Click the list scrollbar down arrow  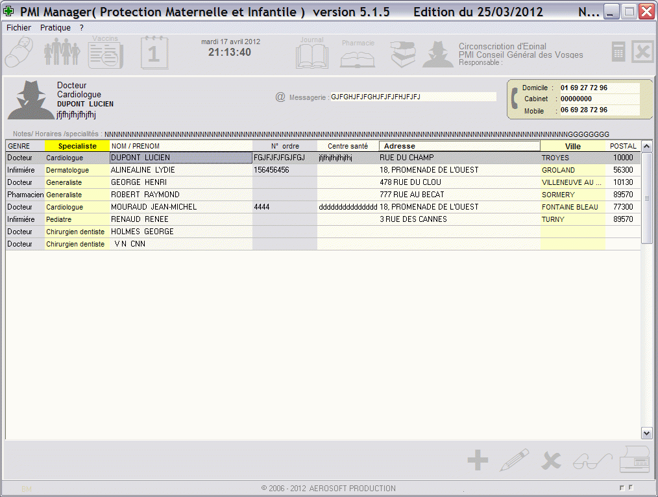(646, 433)
